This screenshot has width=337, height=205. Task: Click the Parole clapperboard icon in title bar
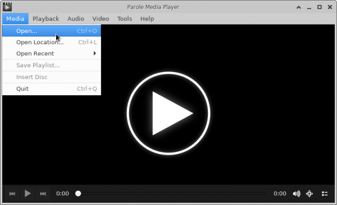7,7
